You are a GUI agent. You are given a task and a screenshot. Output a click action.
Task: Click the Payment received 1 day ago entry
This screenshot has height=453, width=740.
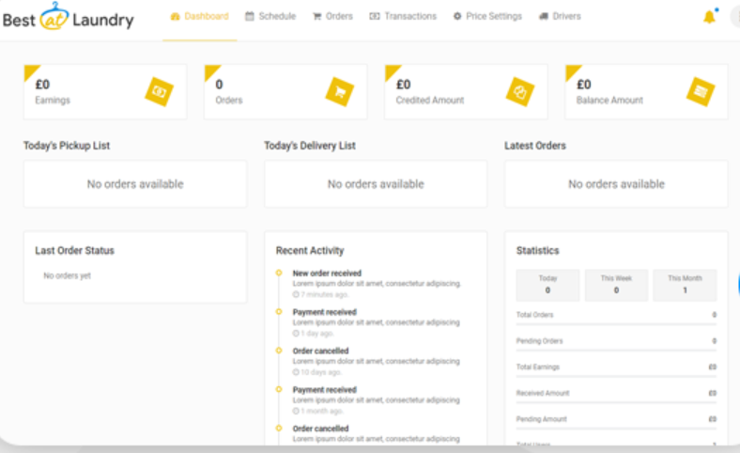click(376, 322)
